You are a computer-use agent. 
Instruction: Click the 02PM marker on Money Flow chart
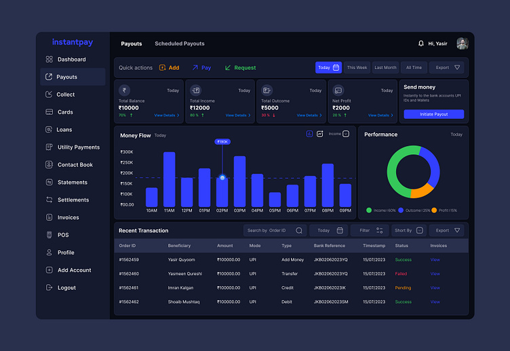[x=222, y=178]
